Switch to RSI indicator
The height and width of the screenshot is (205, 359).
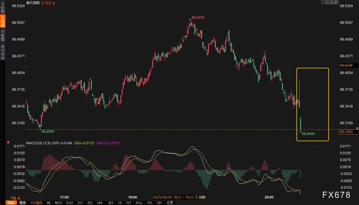111,203
